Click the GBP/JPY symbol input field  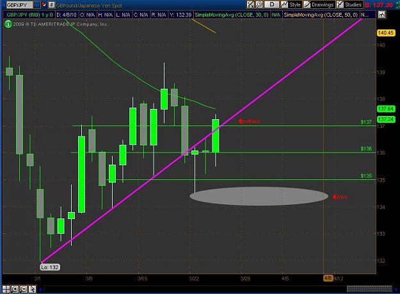point(19,4)
